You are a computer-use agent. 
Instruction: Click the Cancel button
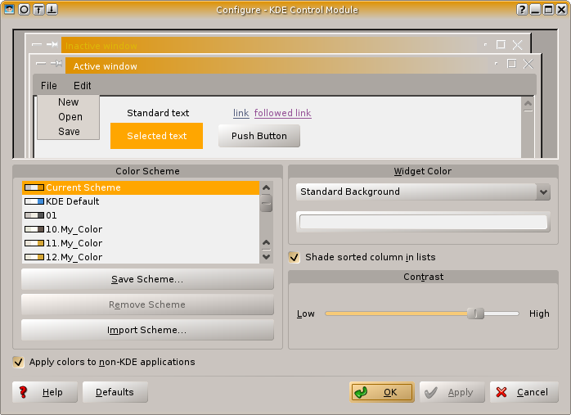point(524,392)
